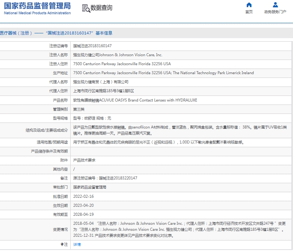Click the change history text starting 2018-05-04

pos(179,229)
